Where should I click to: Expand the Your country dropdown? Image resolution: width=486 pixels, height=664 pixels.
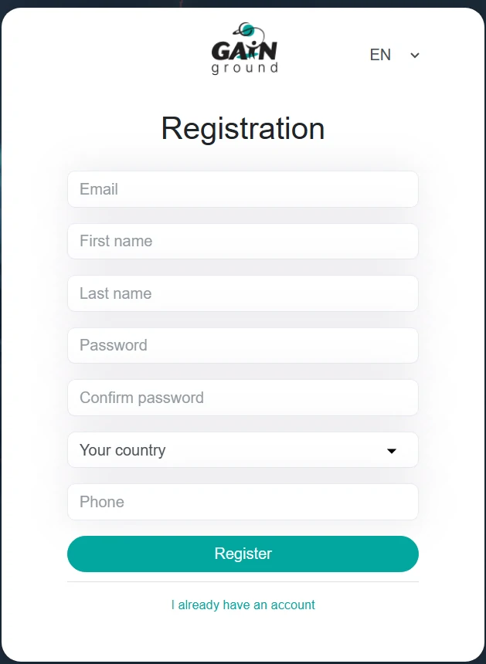pyautogui.click(x=243, y=450)
